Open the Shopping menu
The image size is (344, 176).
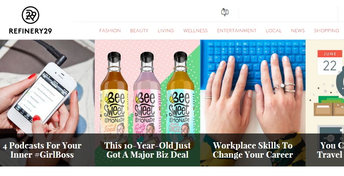[x=326, y=30]
